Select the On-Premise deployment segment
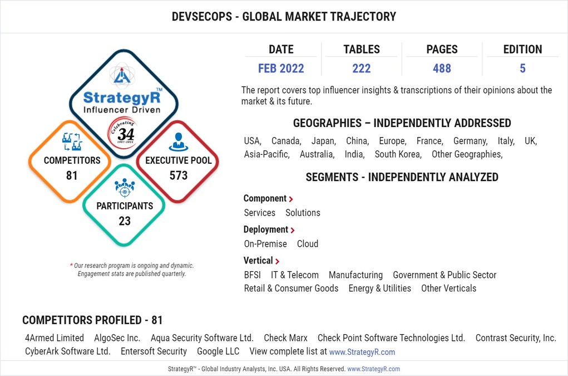 point(265,244)
